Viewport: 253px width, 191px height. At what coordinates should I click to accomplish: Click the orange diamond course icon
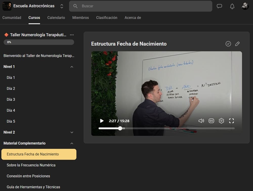pos(7,35)
